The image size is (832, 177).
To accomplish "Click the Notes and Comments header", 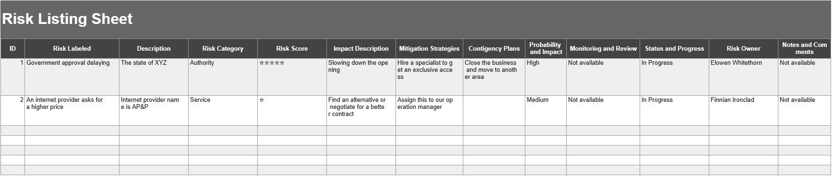I will click(x=804, y=48).
